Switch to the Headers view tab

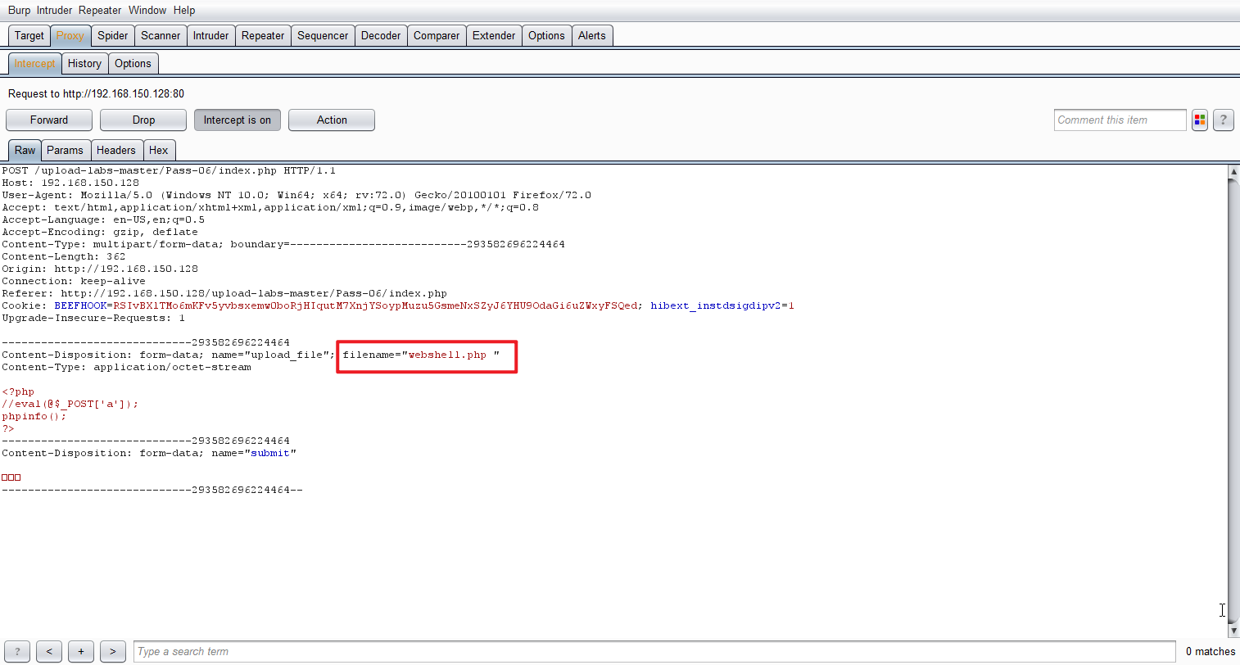[116, 150]
